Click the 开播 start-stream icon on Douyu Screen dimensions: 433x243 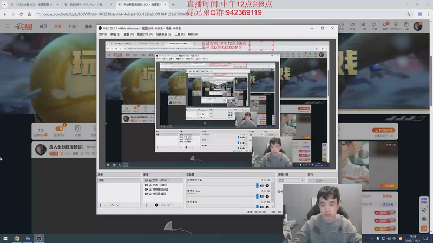374,26
